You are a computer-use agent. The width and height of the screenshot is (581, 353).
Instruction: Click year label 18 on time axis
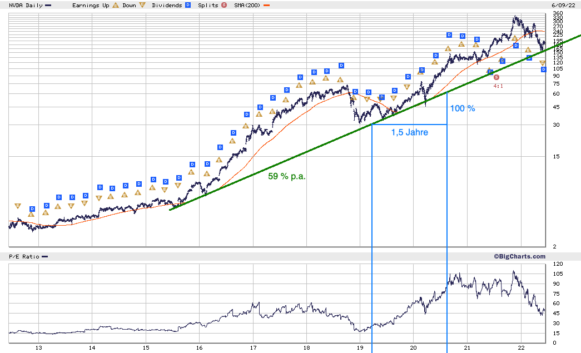click(x=306, y=347)
